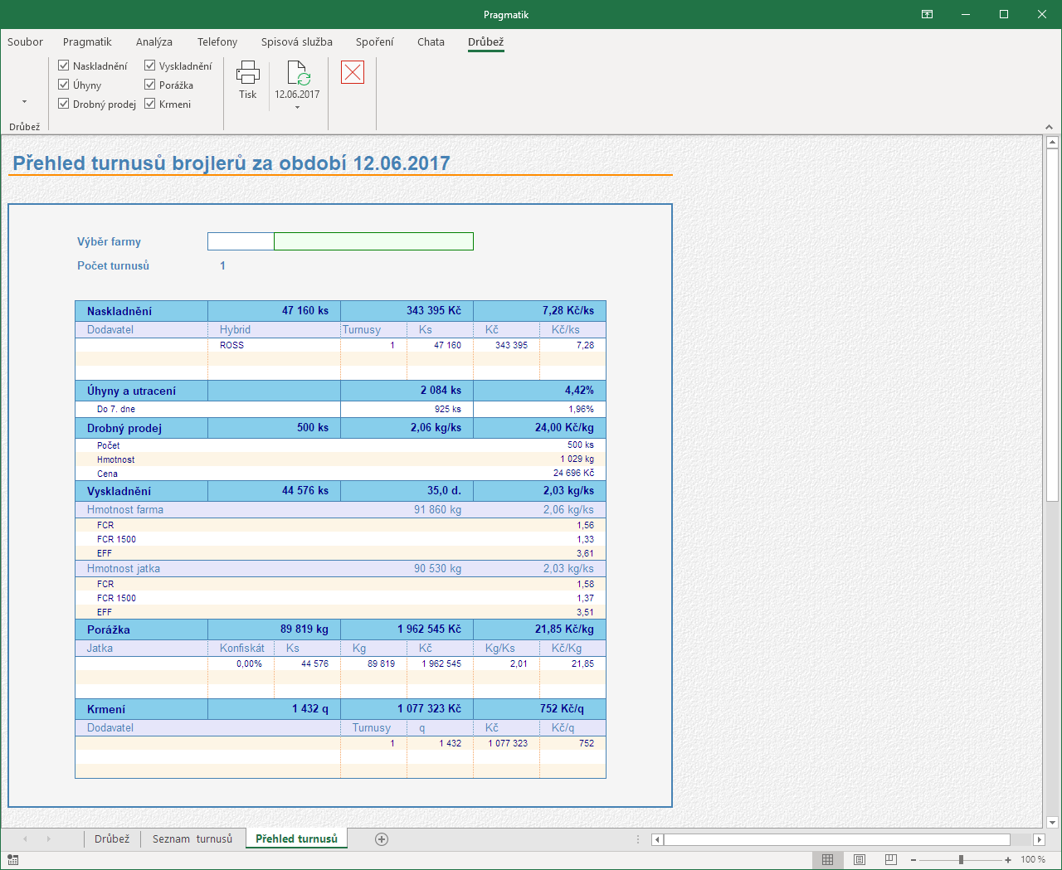Screen dimensions: 1062x870
Task: Click the Tisk printer icon
Action: (x=247, y=73)
